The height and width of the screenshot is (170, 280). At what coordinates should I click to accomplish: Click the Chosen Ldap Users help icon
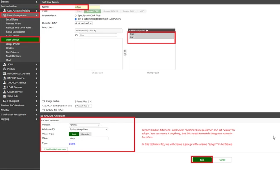click(147, 30)
